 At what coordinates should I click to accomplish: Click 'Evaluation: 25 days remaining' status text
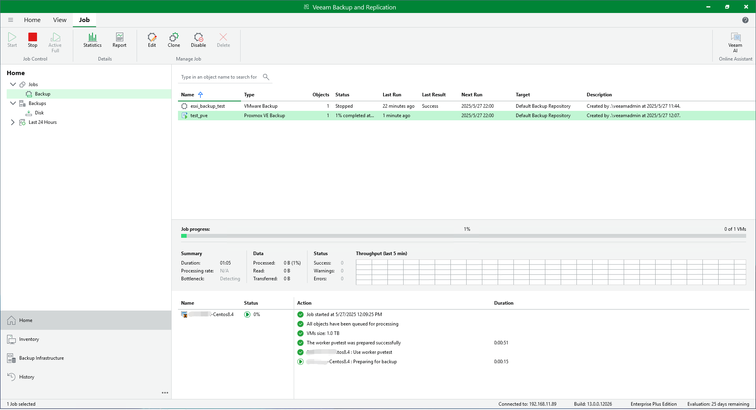coord(718,404)
